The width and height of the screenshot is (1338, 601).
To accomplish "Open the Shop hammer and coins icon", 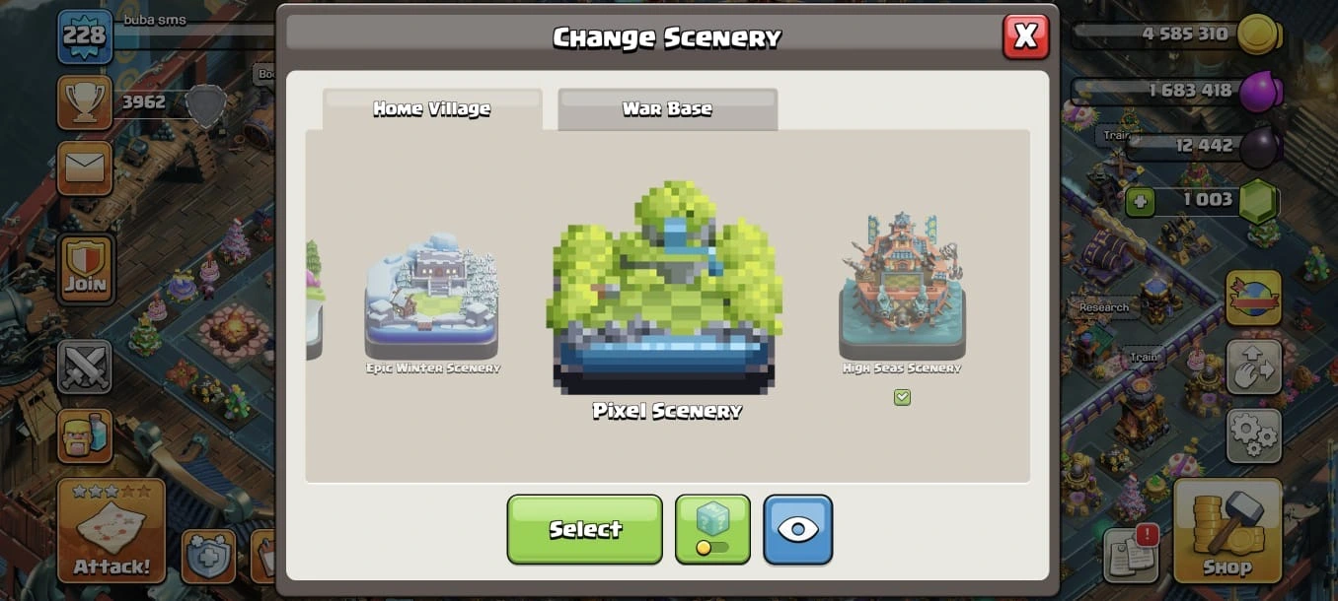I will (x=1227, y=531).
